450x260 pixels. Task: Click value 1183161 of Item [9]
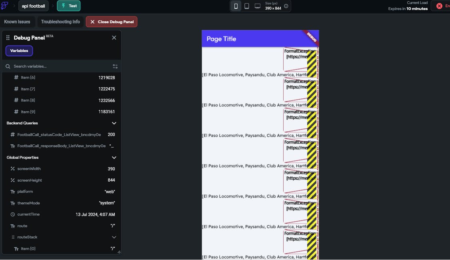tap(106, 112)
